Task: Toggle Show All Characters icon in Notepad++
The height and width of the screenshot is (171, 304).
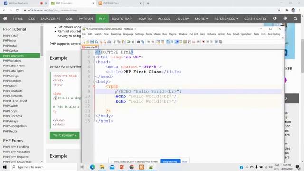Action: point(172,42)
